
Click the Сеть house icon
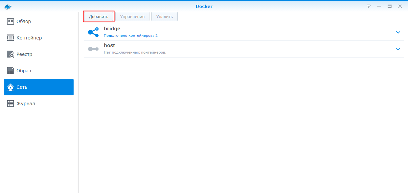click(11, 87)
